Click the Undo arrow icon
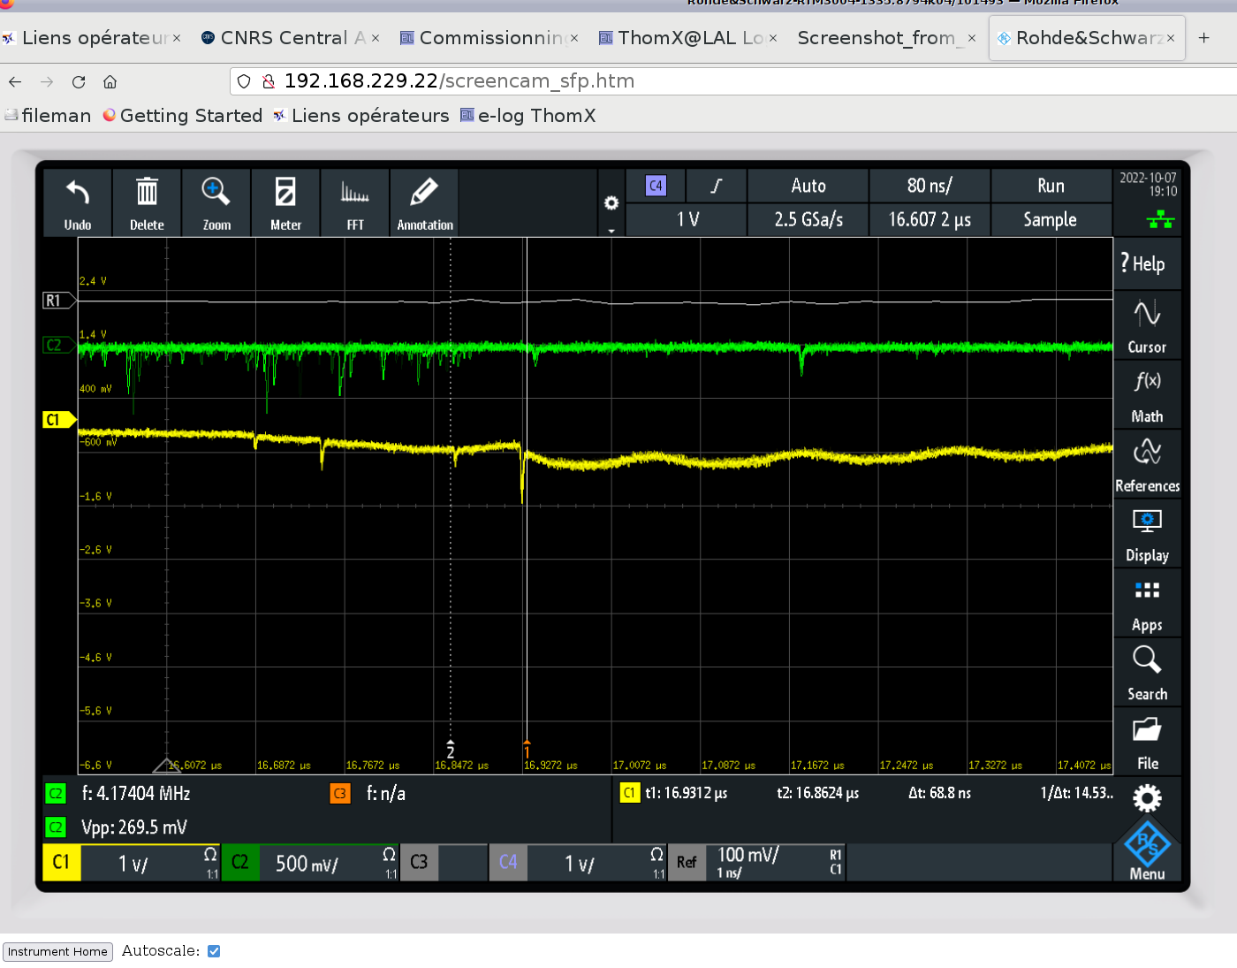Viewport: 1237px width, 968px height. [78, 194]
